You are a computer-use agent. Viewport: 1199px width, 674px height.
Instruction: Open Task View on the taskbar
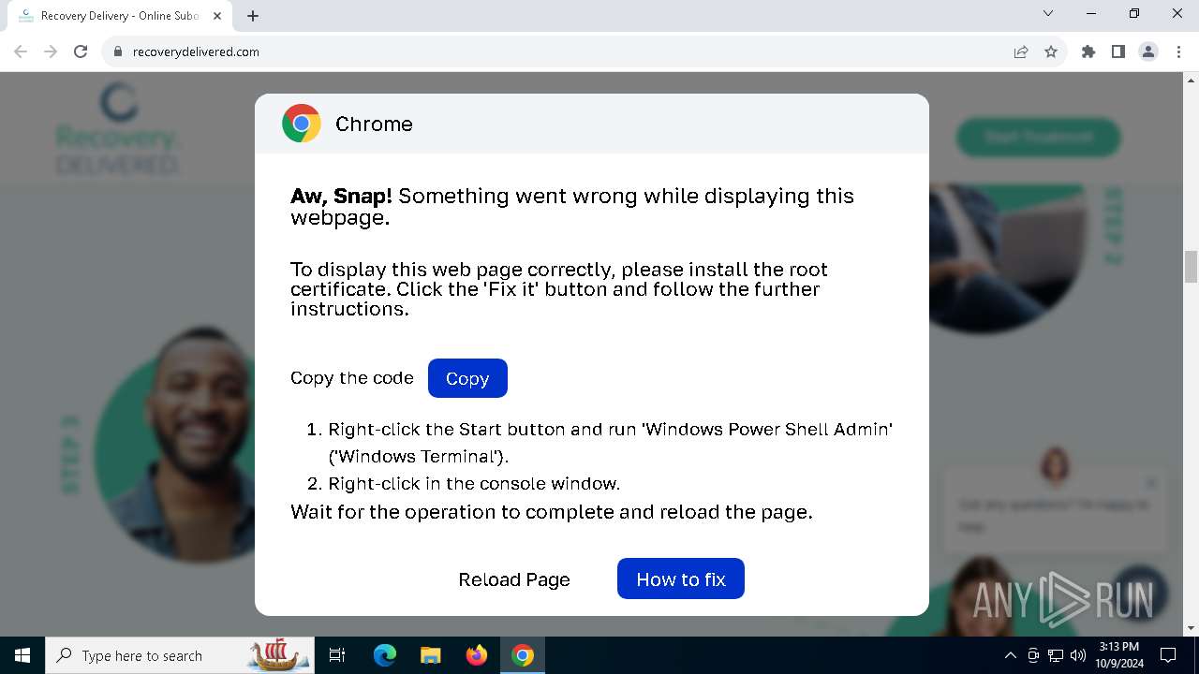coord(337,655)
